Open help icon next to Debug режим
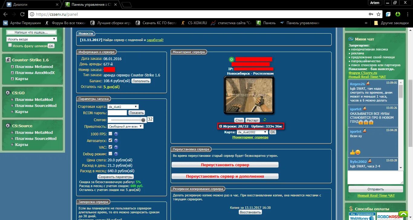The image size is (413, 220). [x=116, y=154]
